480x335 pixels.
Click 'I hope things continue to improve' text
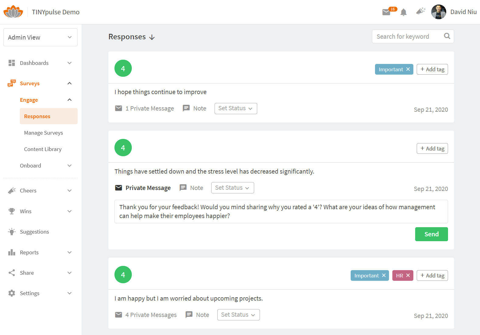point(160,92)
